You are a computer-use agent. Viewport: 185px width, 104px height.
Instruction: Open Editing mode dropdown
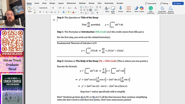point(165,3)
